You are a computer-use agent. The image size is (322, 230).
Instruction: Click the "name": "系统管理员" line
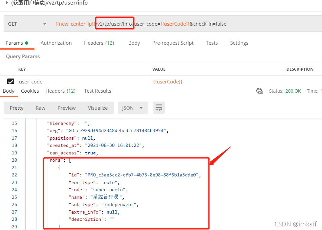click(97, 197)
